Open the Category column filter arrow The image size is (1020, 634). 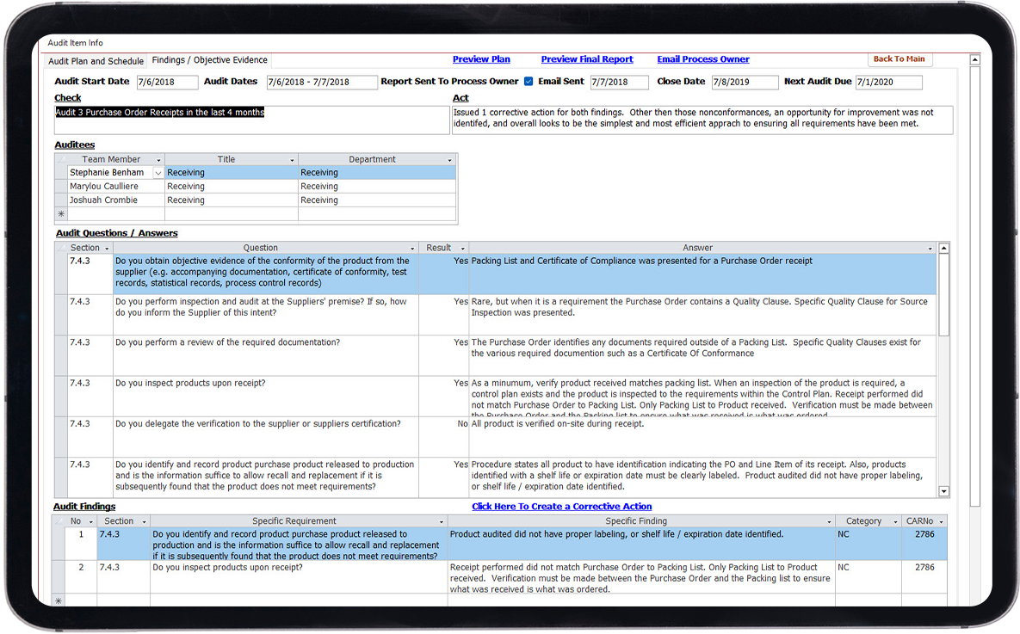tap(895, 522)
